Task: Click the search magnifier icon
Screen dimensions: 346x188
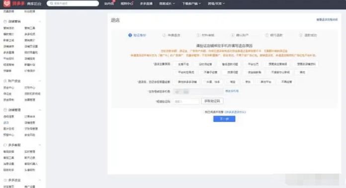Action: tap(51, 3)
